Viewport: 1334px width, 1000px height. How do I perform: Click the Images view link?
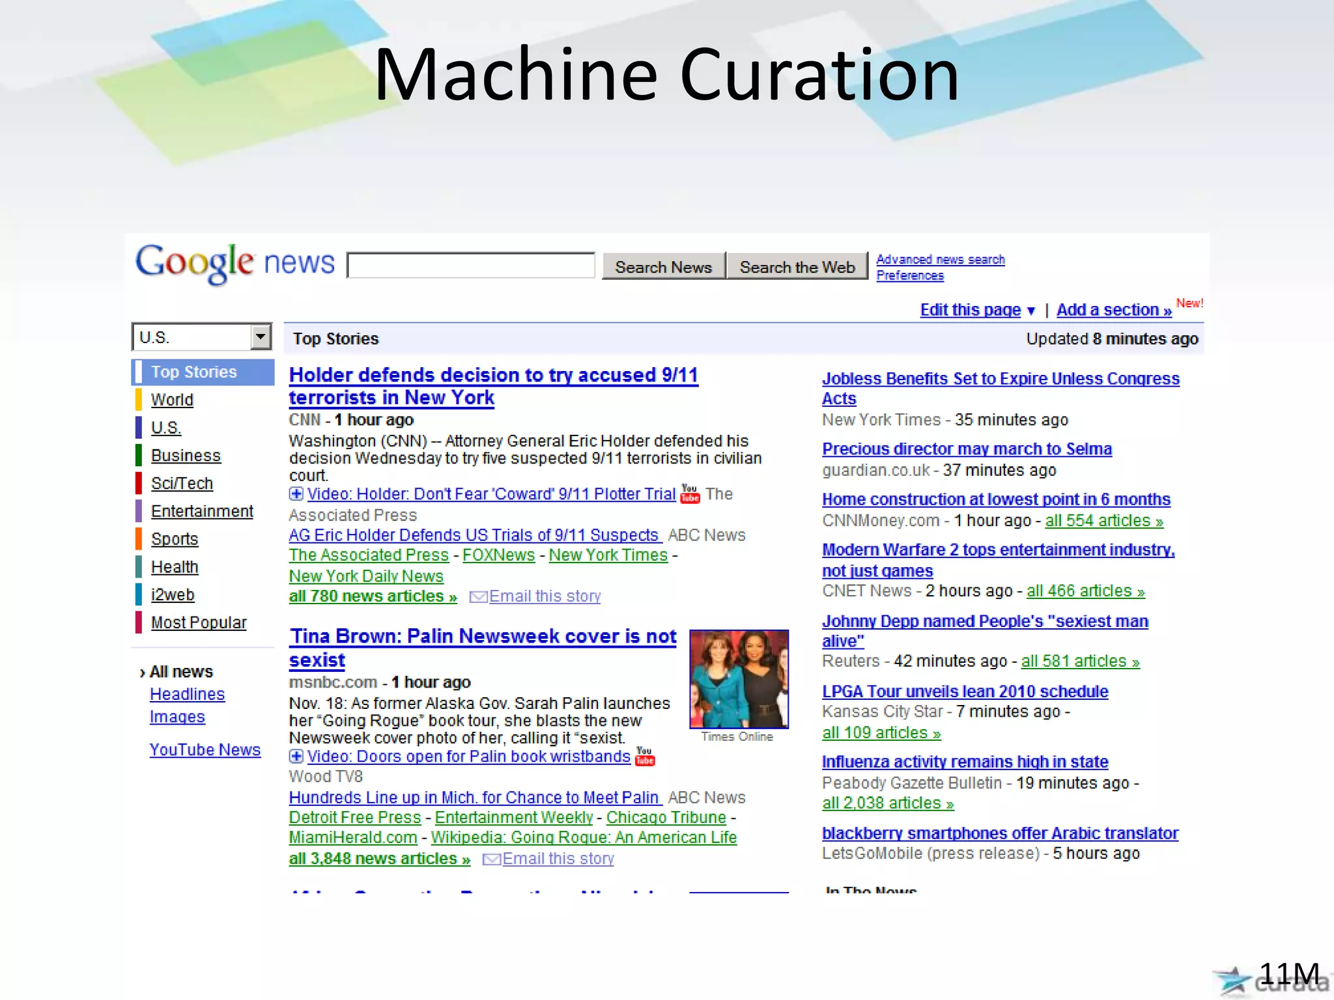[177, 717]
